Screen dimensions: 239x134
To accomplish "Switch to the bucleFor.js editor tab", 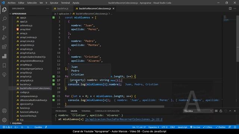I will [x=63, y=9].
